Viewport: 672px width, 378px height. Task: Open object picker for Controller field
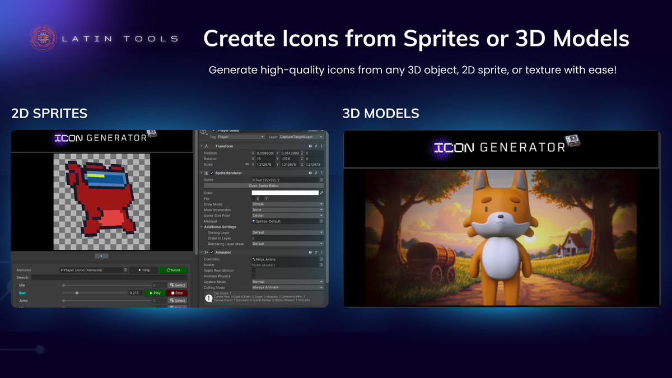[321, 259]
